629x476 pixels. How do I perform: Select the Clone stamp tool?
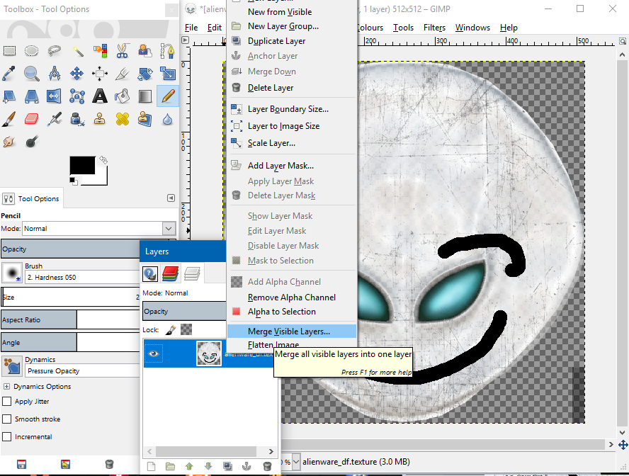[x=100, y=119]
